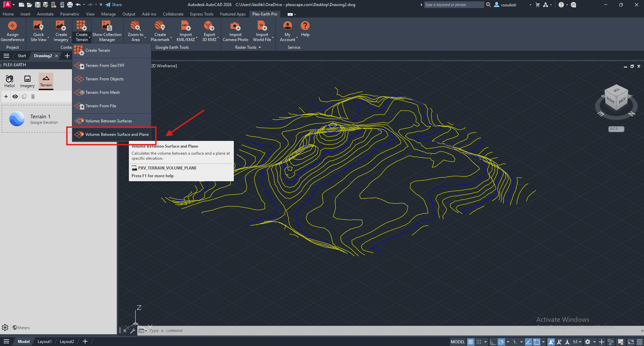Click Create Placemark icon

(x=160, y=26)
